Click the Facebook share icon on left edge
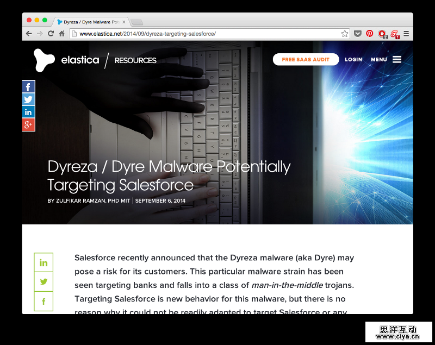This screenshot has width=435, height=345. (28, 87)
